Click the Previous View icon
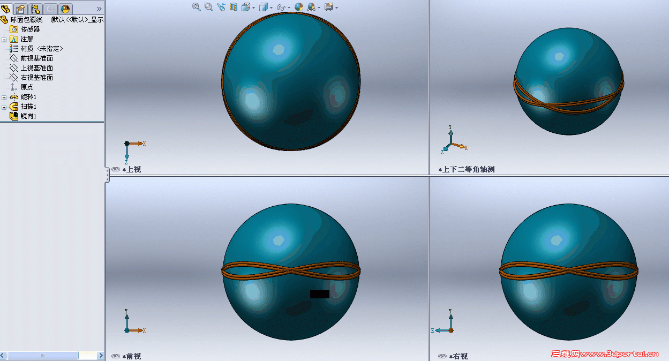This screenshot has width=669, height=361. click(221, 7)
